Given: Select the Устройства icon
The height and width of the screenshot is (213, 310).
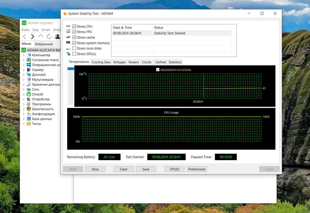Looking at the screenshot, I should pyautogui.click(x=29, y=99).
